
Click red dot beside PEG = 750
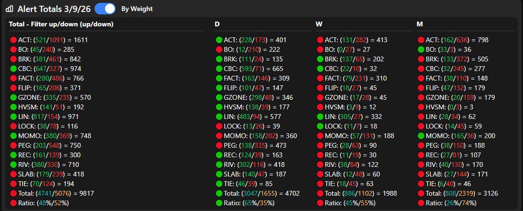point(13,146)
